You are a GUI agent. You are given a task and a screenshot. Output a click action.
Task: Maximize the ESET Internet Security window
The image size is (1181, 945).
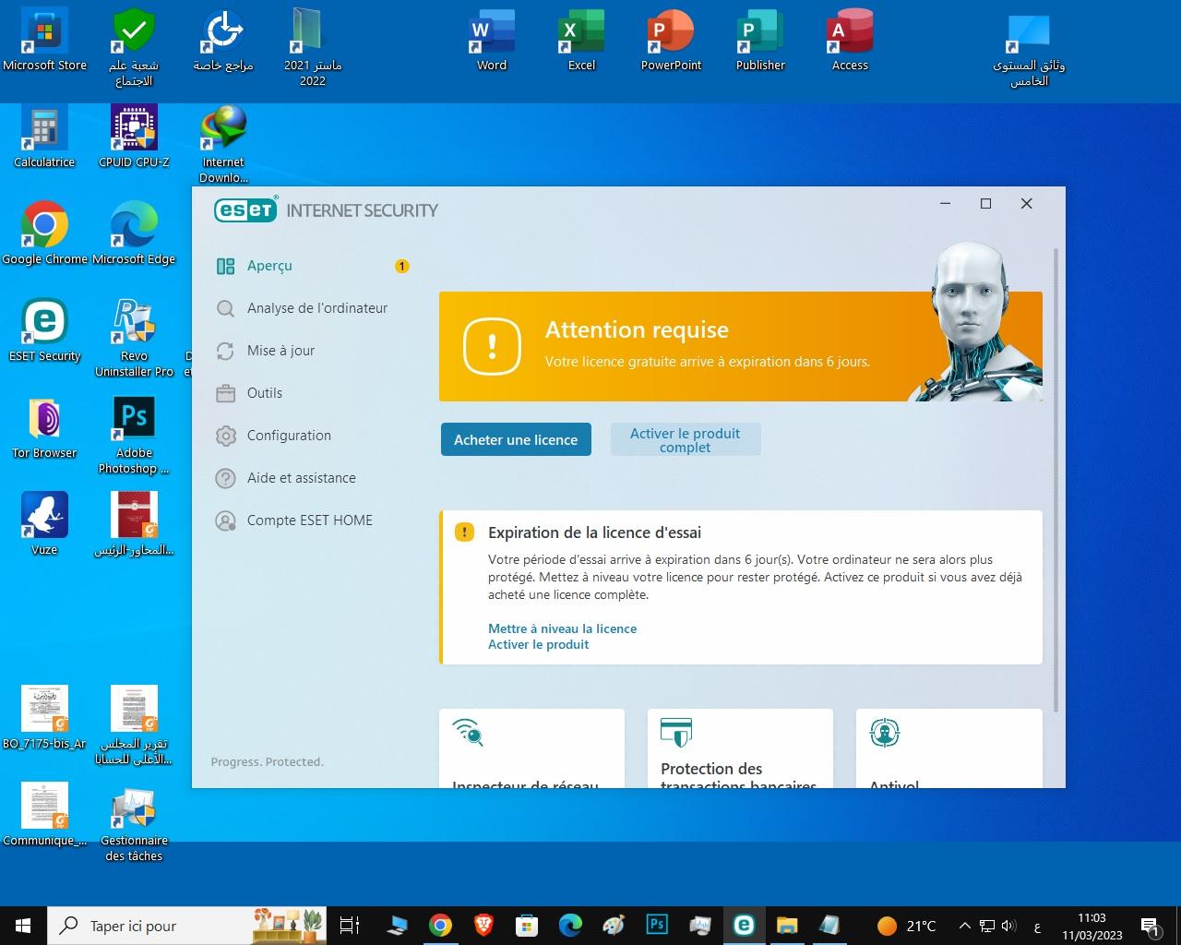[x=985, y=203]
